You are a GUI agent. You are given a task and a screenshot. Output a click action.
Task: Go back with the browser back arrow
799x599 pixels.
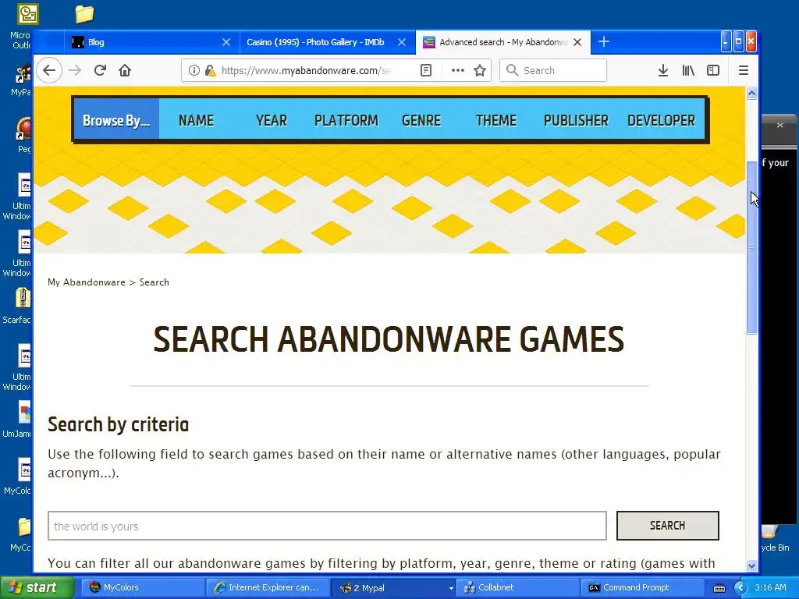click(49, 70)
